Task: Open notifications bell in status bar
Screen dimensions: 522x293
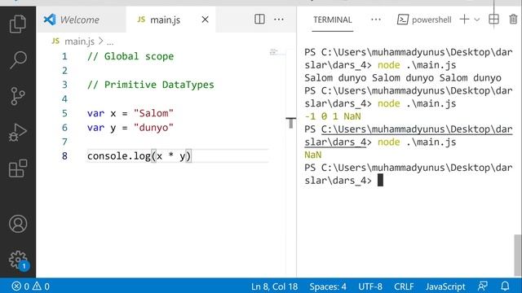Action: coord(505,286)
